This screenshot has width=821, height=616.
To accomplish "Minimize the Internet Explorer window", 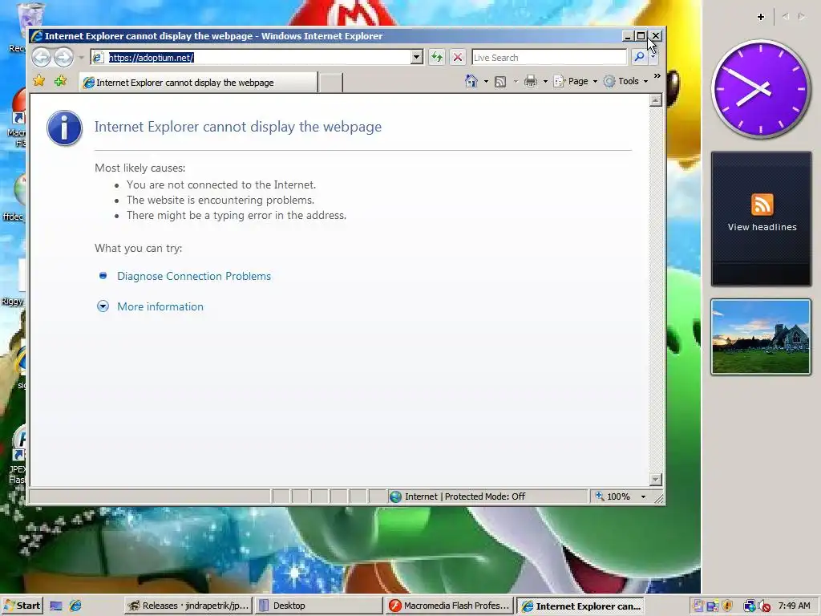I will pos(627,36).
